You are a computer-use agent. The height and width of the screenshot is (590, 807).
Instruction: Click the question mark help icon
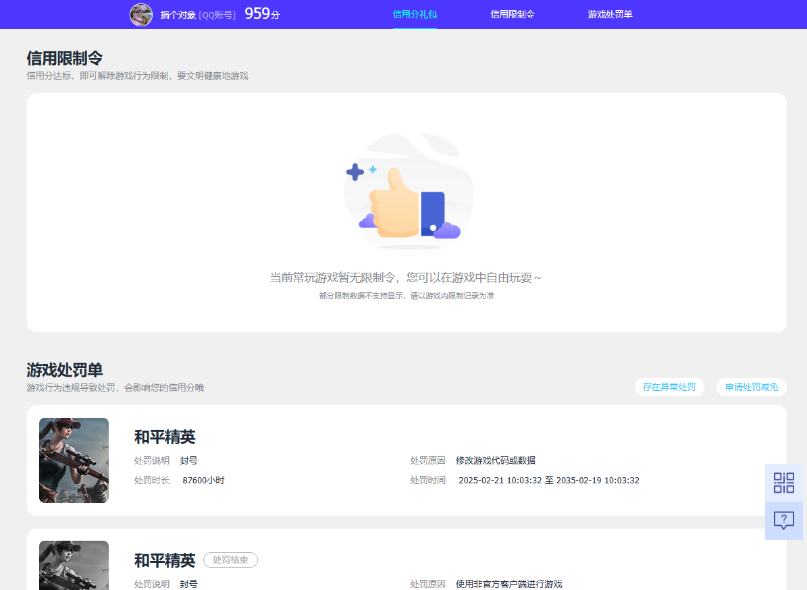point(783,520)
